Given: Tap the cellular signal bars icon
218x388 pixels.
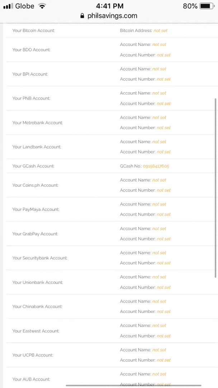Looking at the screenshot, I should click(x=8, y=6).
